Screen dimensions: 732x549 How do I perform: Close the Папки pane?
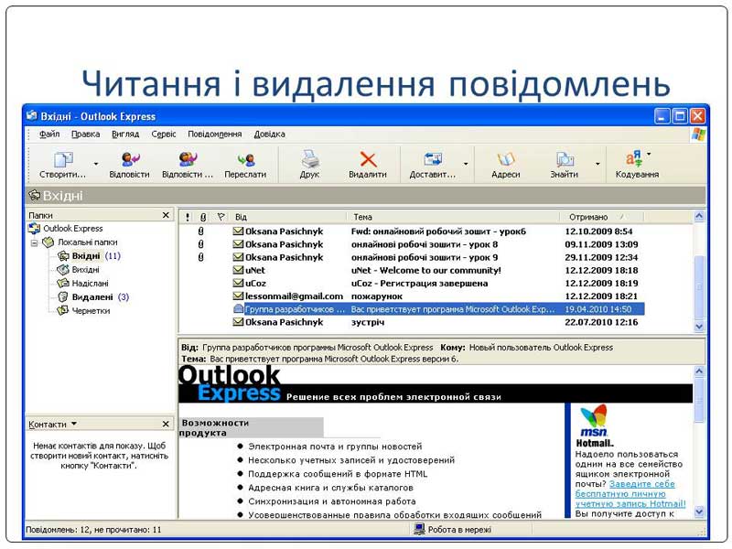[166, 215]
